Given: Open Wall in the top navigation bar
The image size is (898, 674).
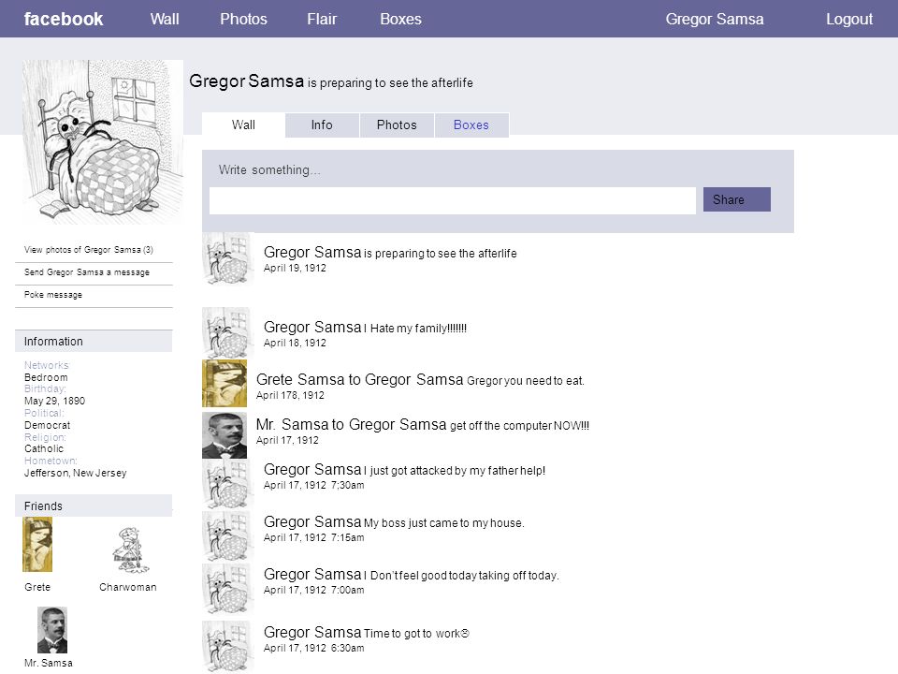Looking at the screenshot, I should 165,19.
